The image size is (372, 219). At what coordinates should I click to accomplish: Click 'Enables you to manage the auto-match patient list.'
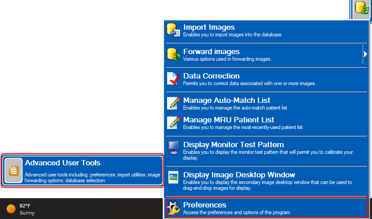click(x=235, y=108)
